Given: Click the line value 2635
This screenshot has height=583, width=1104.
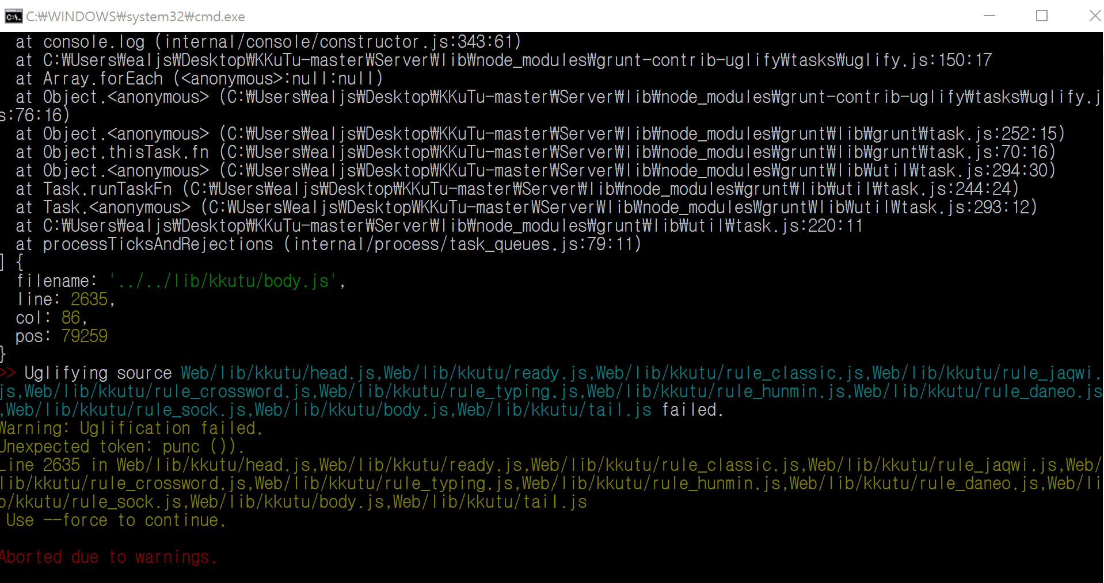Looking at the screenshot, I should 89,300.
